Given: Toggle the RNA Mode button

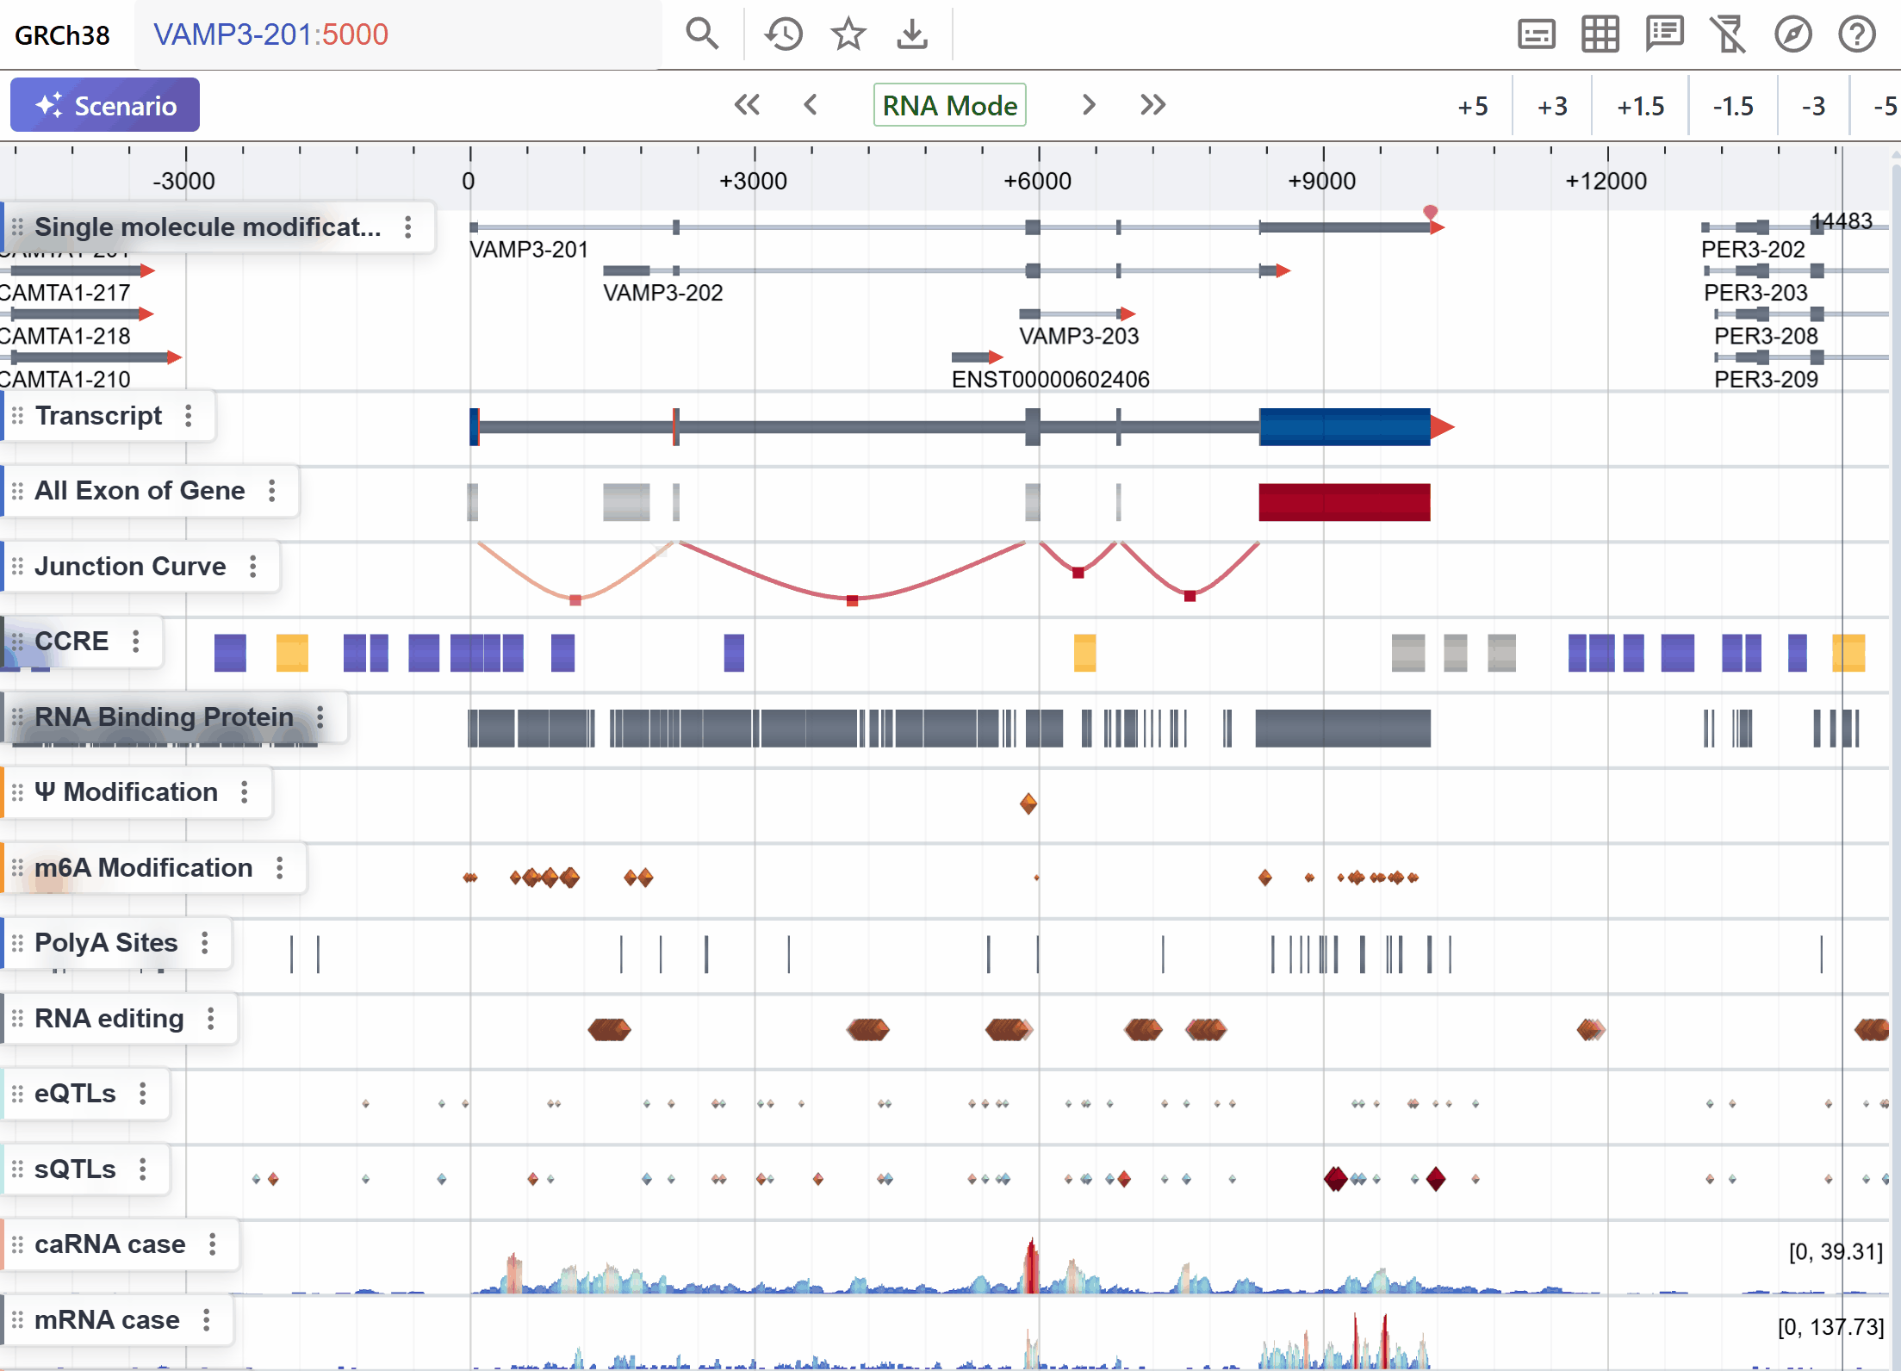Looking at the screenshot, I should point(949,105).
